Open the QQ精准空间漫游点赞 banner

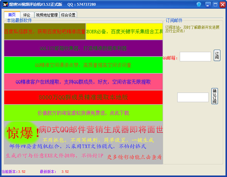[83, 65]
